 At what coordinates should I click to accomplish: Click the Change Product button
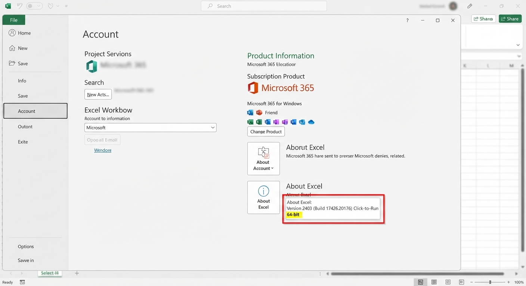266,131
